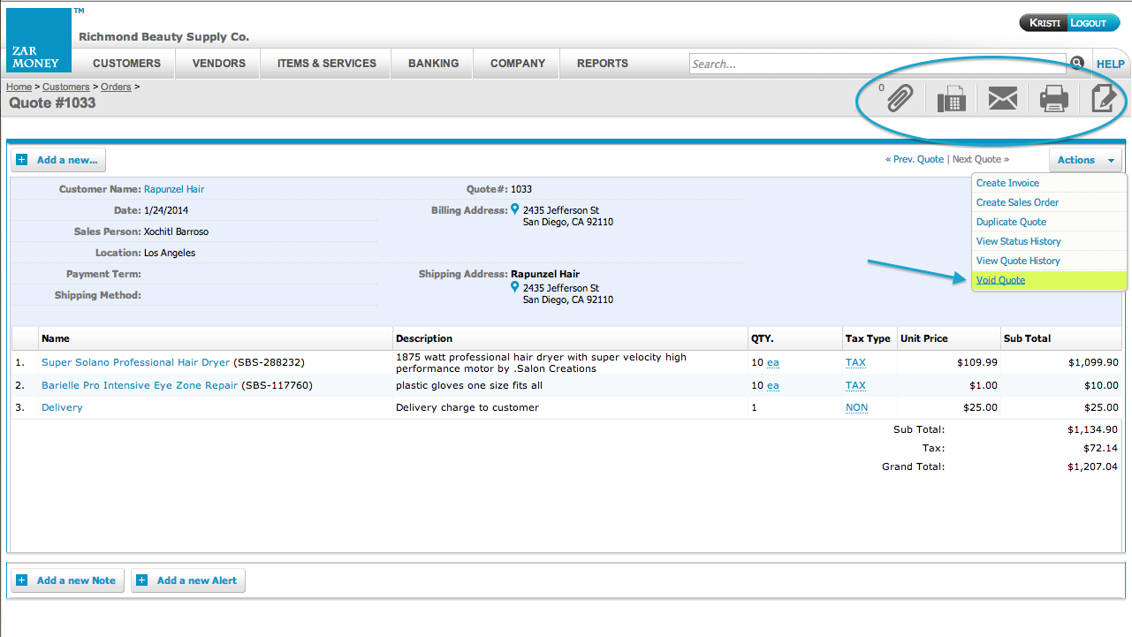This screenshot has width=1132, height=637.
Task: Click Add a new Note button
Action: [67, 580]
